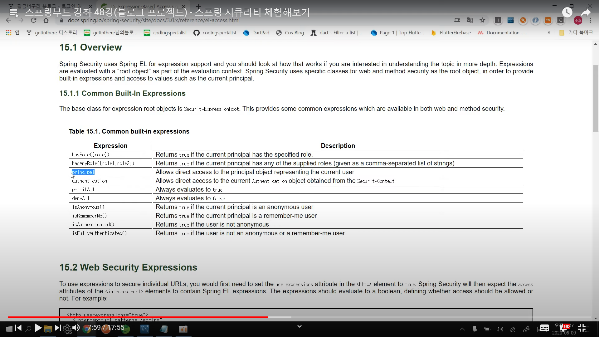
Task: Expand the chevron above the player bar
Action: (x=299, y=326)
